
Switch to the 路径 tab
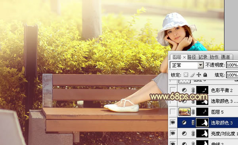192,57
